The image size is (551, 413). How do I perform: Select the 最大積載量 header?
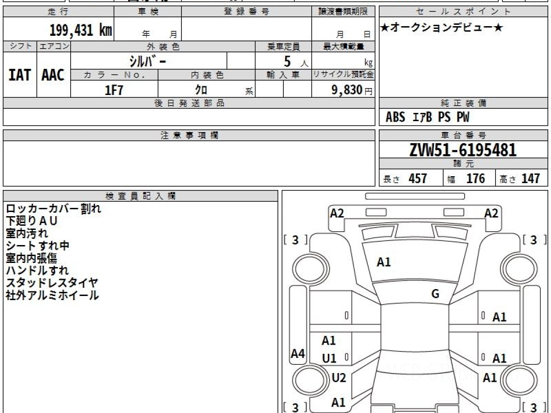click(x=343, y=46)
